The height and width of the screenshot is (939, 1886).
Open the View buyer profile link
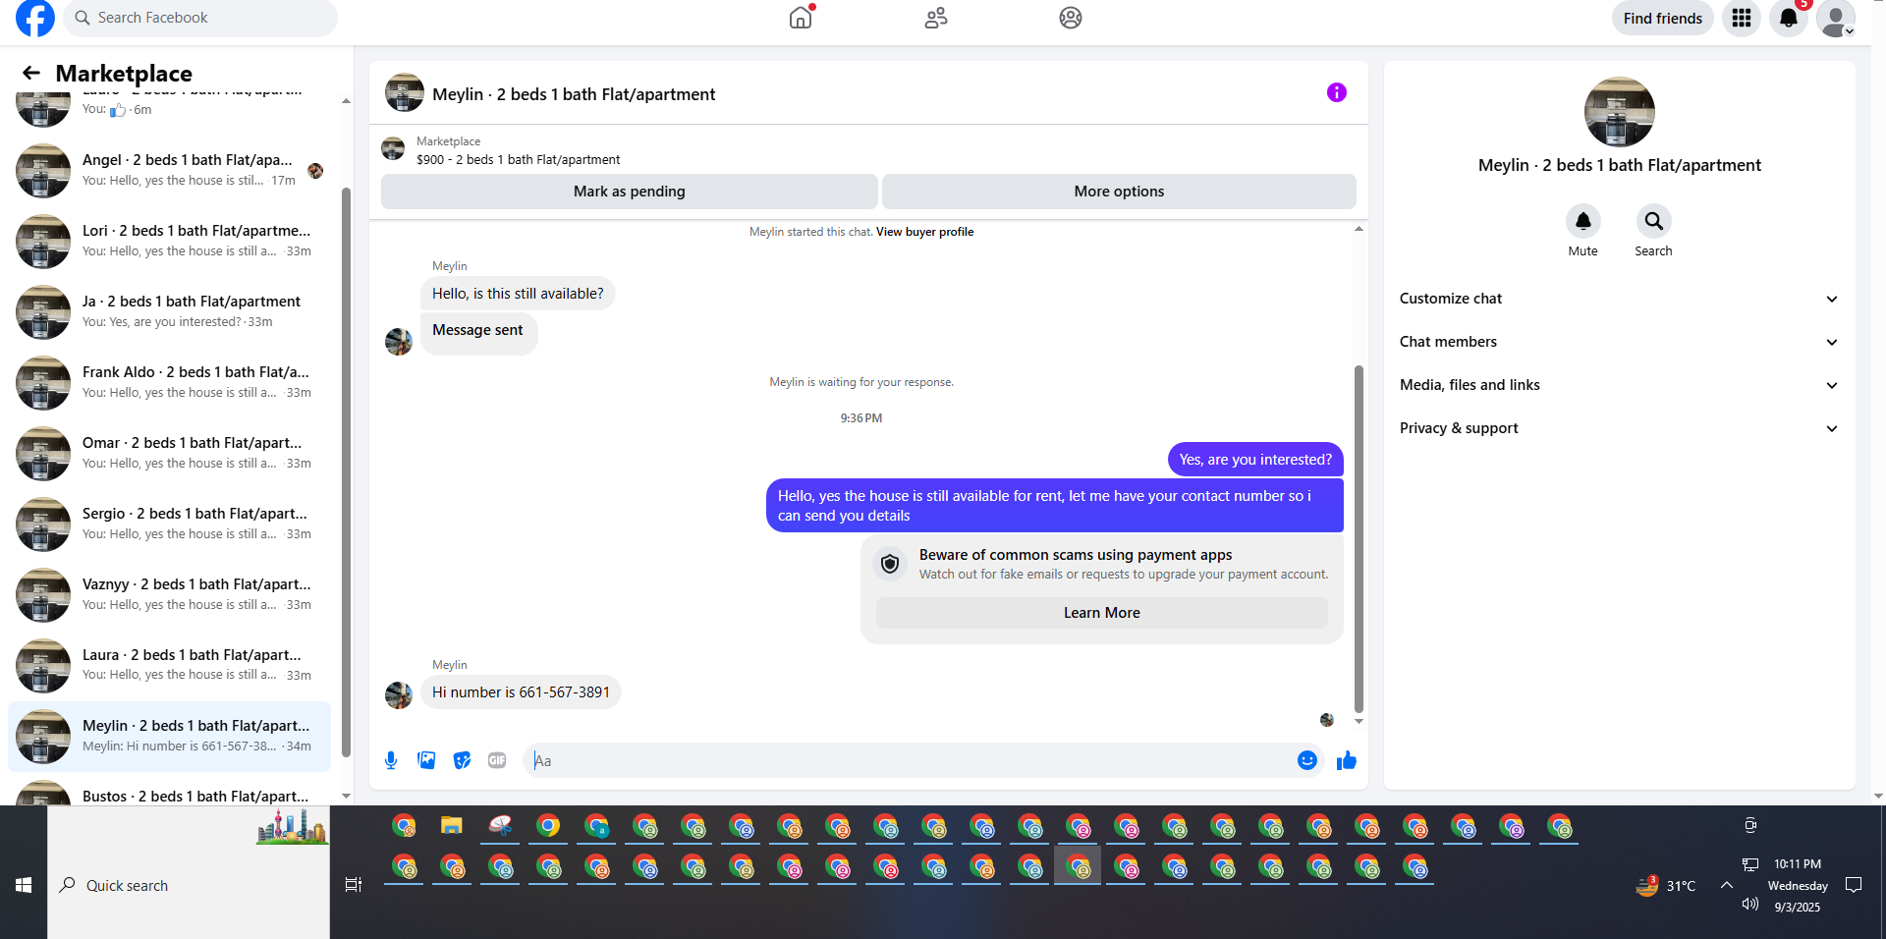coord(925,232)
